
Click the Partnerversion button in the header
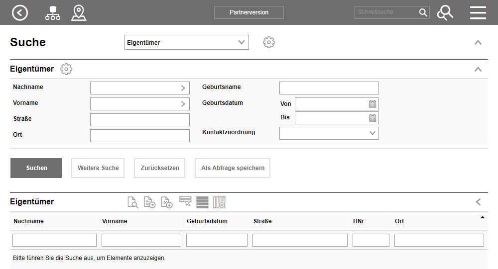(249, 12)
